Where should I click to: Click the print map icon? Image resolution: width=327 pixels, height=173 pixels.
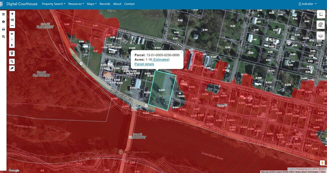(x=3, y=29)
